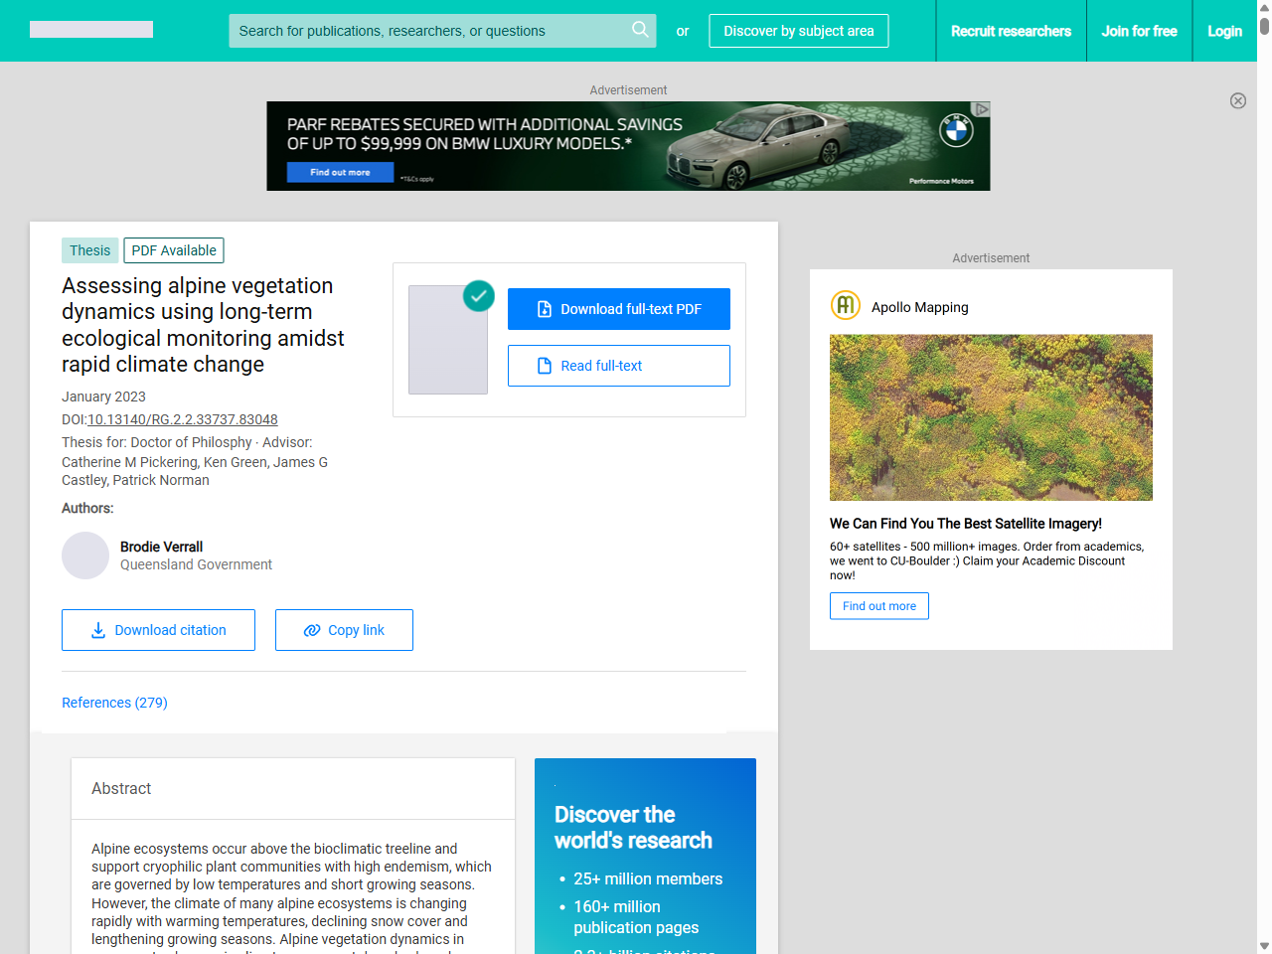1272x954 pixels.
Task: Click the AdChoices icon on the BMW banner
Action: pyautogui.click(x=982, y=107)
